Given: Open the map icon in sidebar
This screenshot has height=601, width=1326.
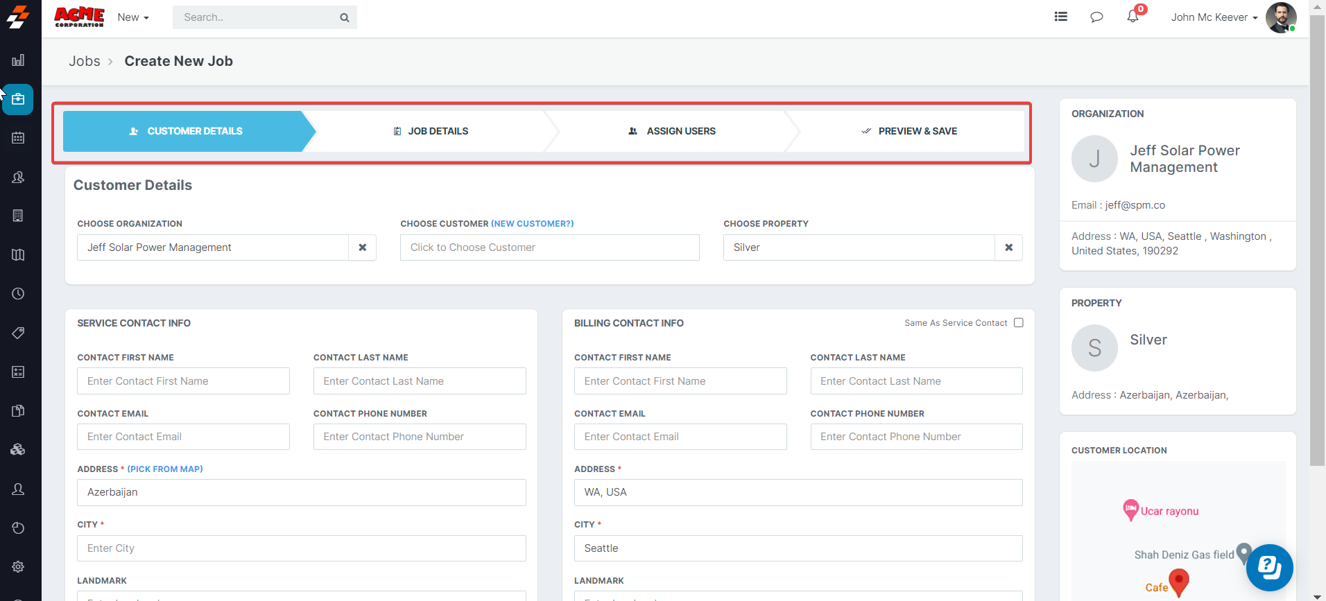Looking at the screenshot, I should pyautogui.click(x=18, y=255).
